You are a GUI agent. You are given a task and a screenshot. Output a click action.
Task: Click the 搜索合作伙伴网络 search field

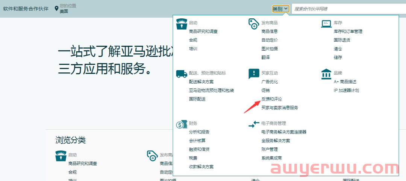click(349, 9)
